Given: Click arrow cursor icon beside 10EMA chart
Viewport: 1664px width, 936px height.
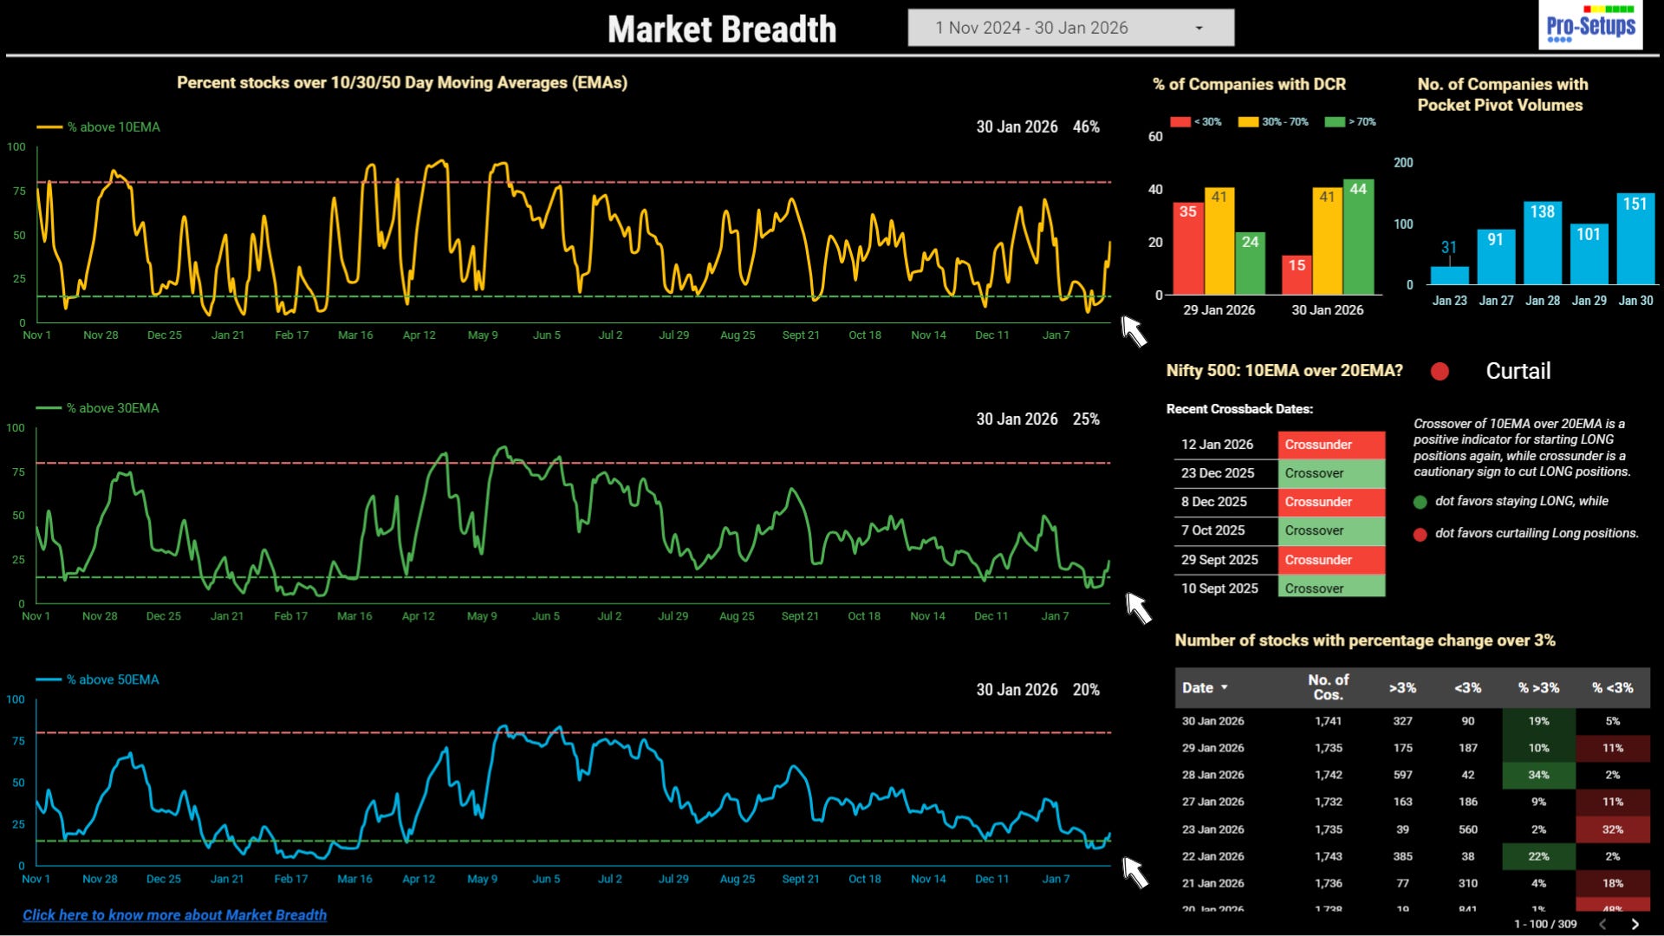Looking at the screenshot, I should [x=1134, y=330].
